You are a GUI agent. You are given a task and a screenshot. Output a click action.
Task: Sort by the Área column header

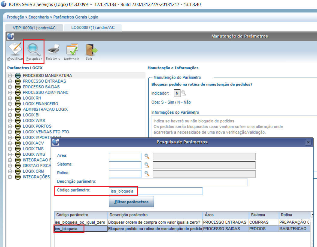click(226, 215)
